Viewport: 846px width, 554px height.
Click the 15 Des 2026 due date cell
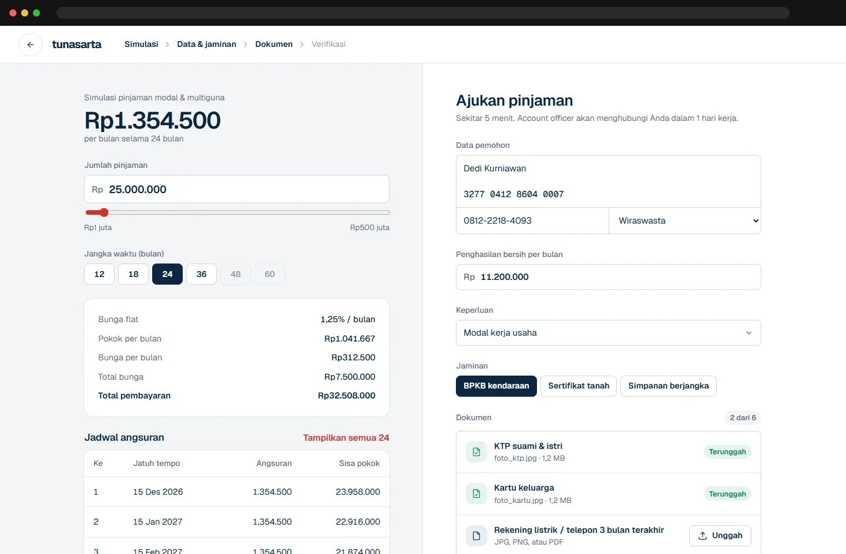pos(158,492)
